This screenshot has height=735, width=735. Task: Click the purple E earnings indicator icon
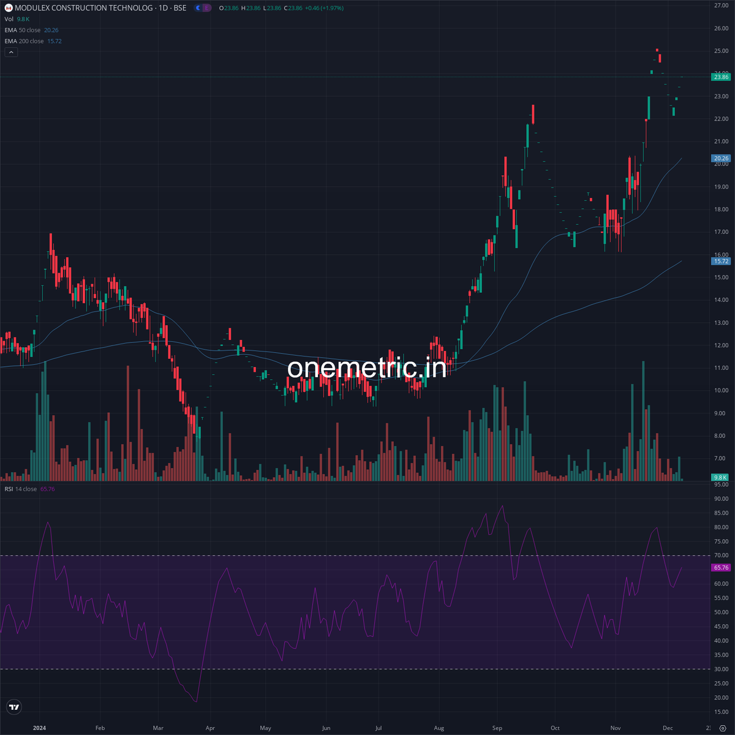pos(207,8)
